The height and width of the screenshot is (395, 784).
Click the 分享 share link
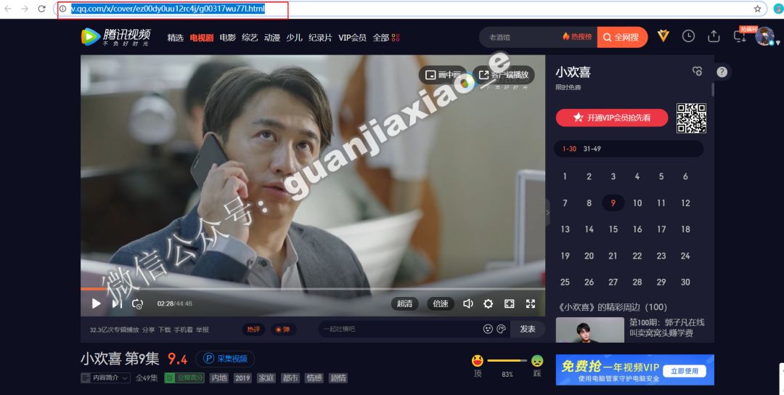pos(149,330)
